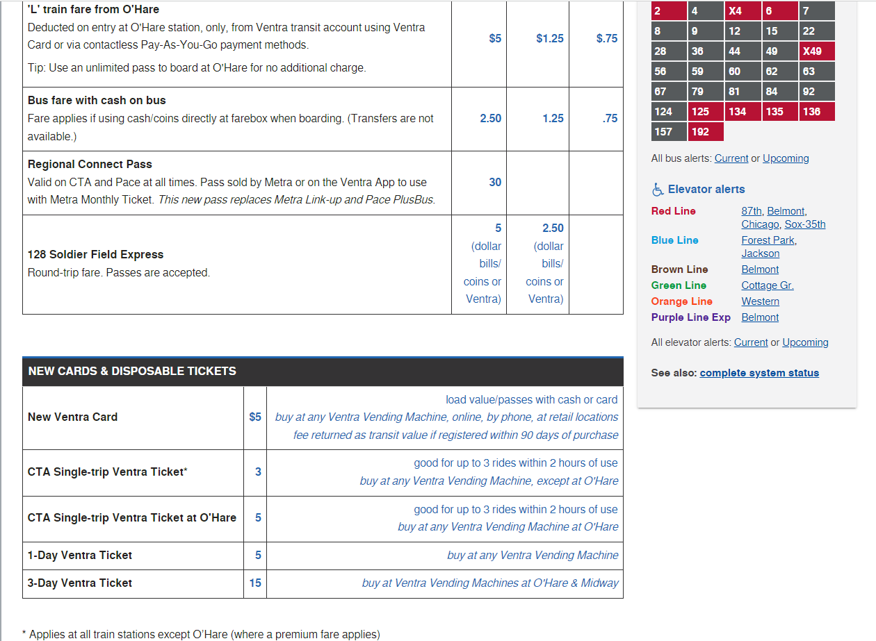Open 87th elevator alert on Red Line

click(752, 211)
